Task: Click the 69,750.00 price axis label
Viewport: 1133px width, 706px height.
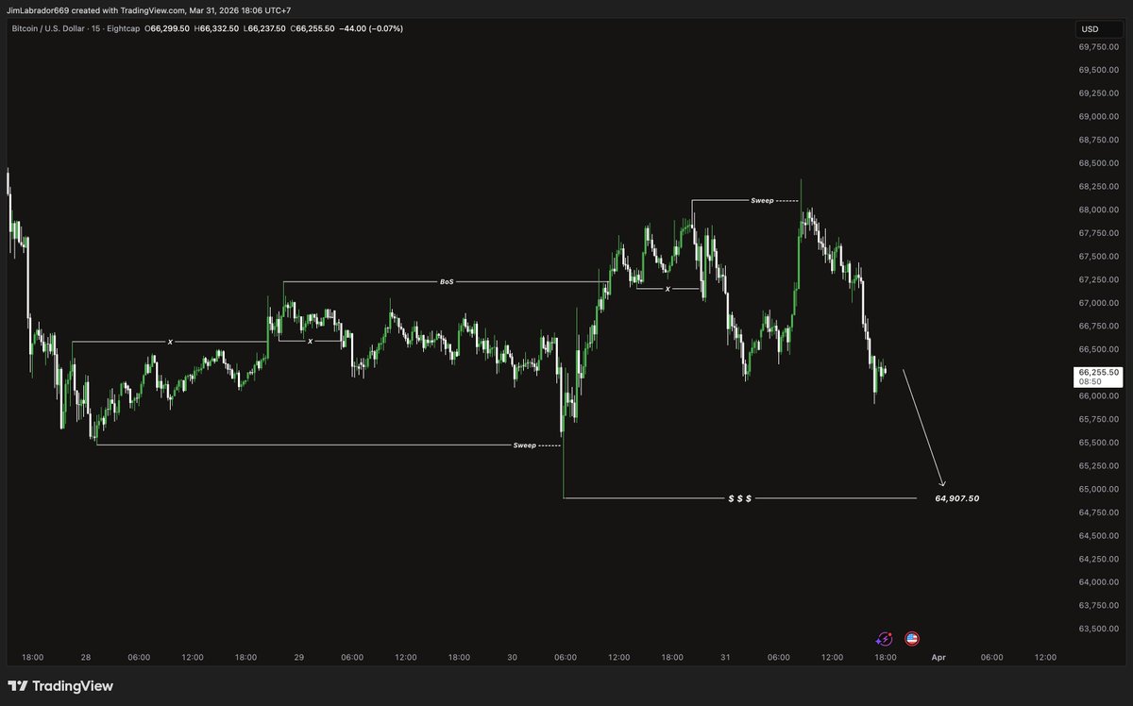Action: (1099, 46)
